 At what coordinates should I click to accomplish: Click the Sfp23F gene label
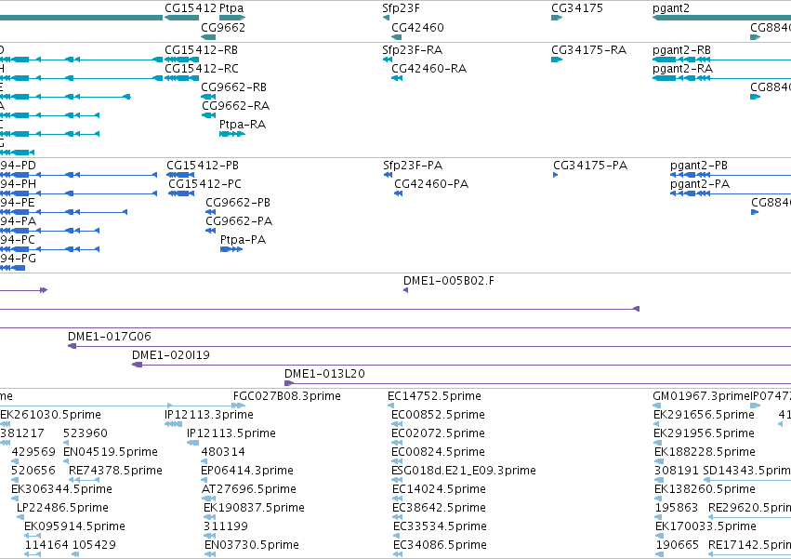pos(401,8)
